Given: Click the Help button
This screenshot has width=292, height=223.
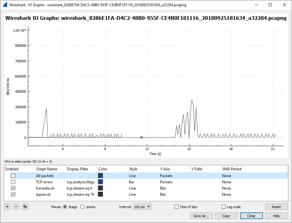Looking at the screenshot, I should (x=277, y=216).
